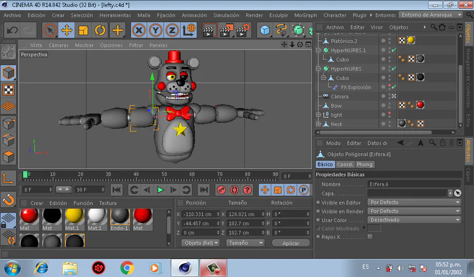Activate the Scale tool in top toolbar
Image resolution: width=474 pixels, height=277 pixels.
[83, 30]
